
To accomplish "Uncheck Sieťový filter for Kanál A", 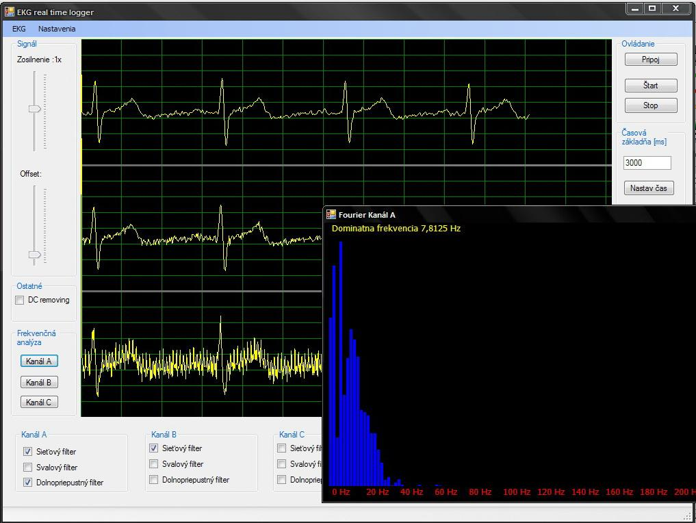I will pyautogui.click(x=27, y=452).
